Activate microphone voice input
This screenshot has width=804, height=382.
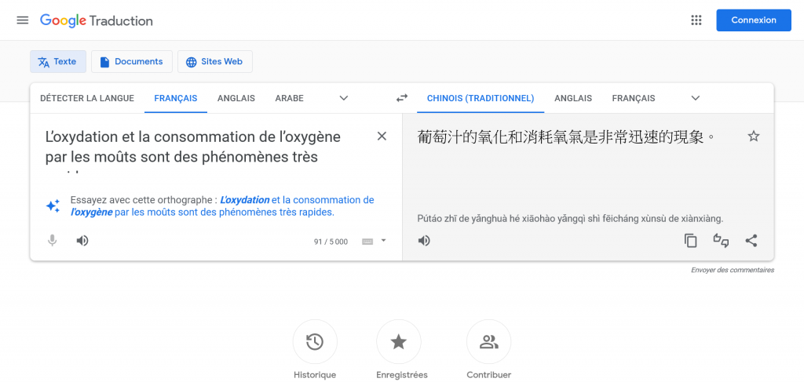(x=52, y=241)
